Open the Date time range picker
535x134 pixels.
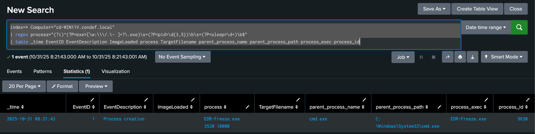coord(486,27)
